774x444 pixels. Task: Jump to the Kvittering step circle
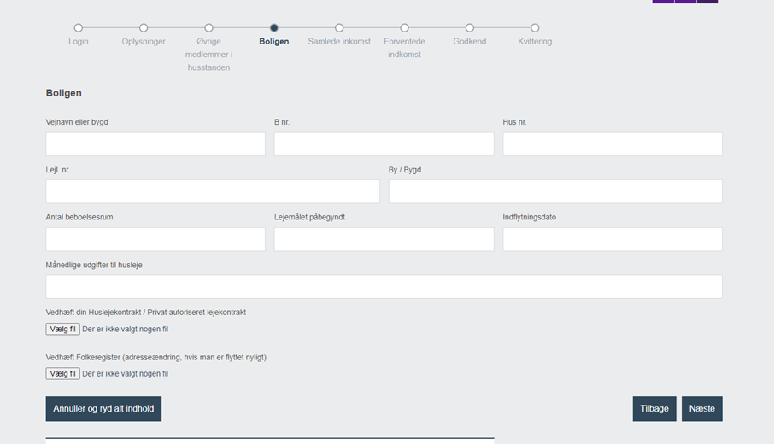535,28
